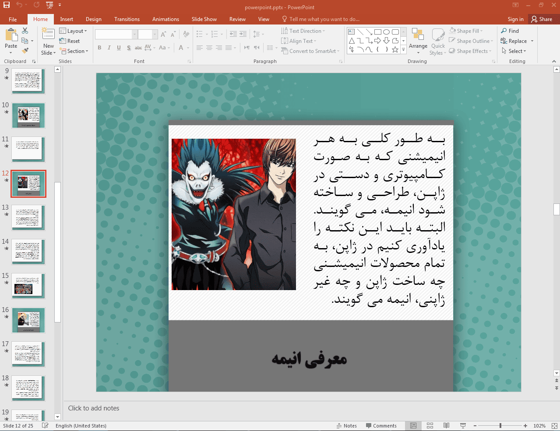Click the Decrease List Level icon
The height and width of the screenshot is (431, 560).
(233, 34)
